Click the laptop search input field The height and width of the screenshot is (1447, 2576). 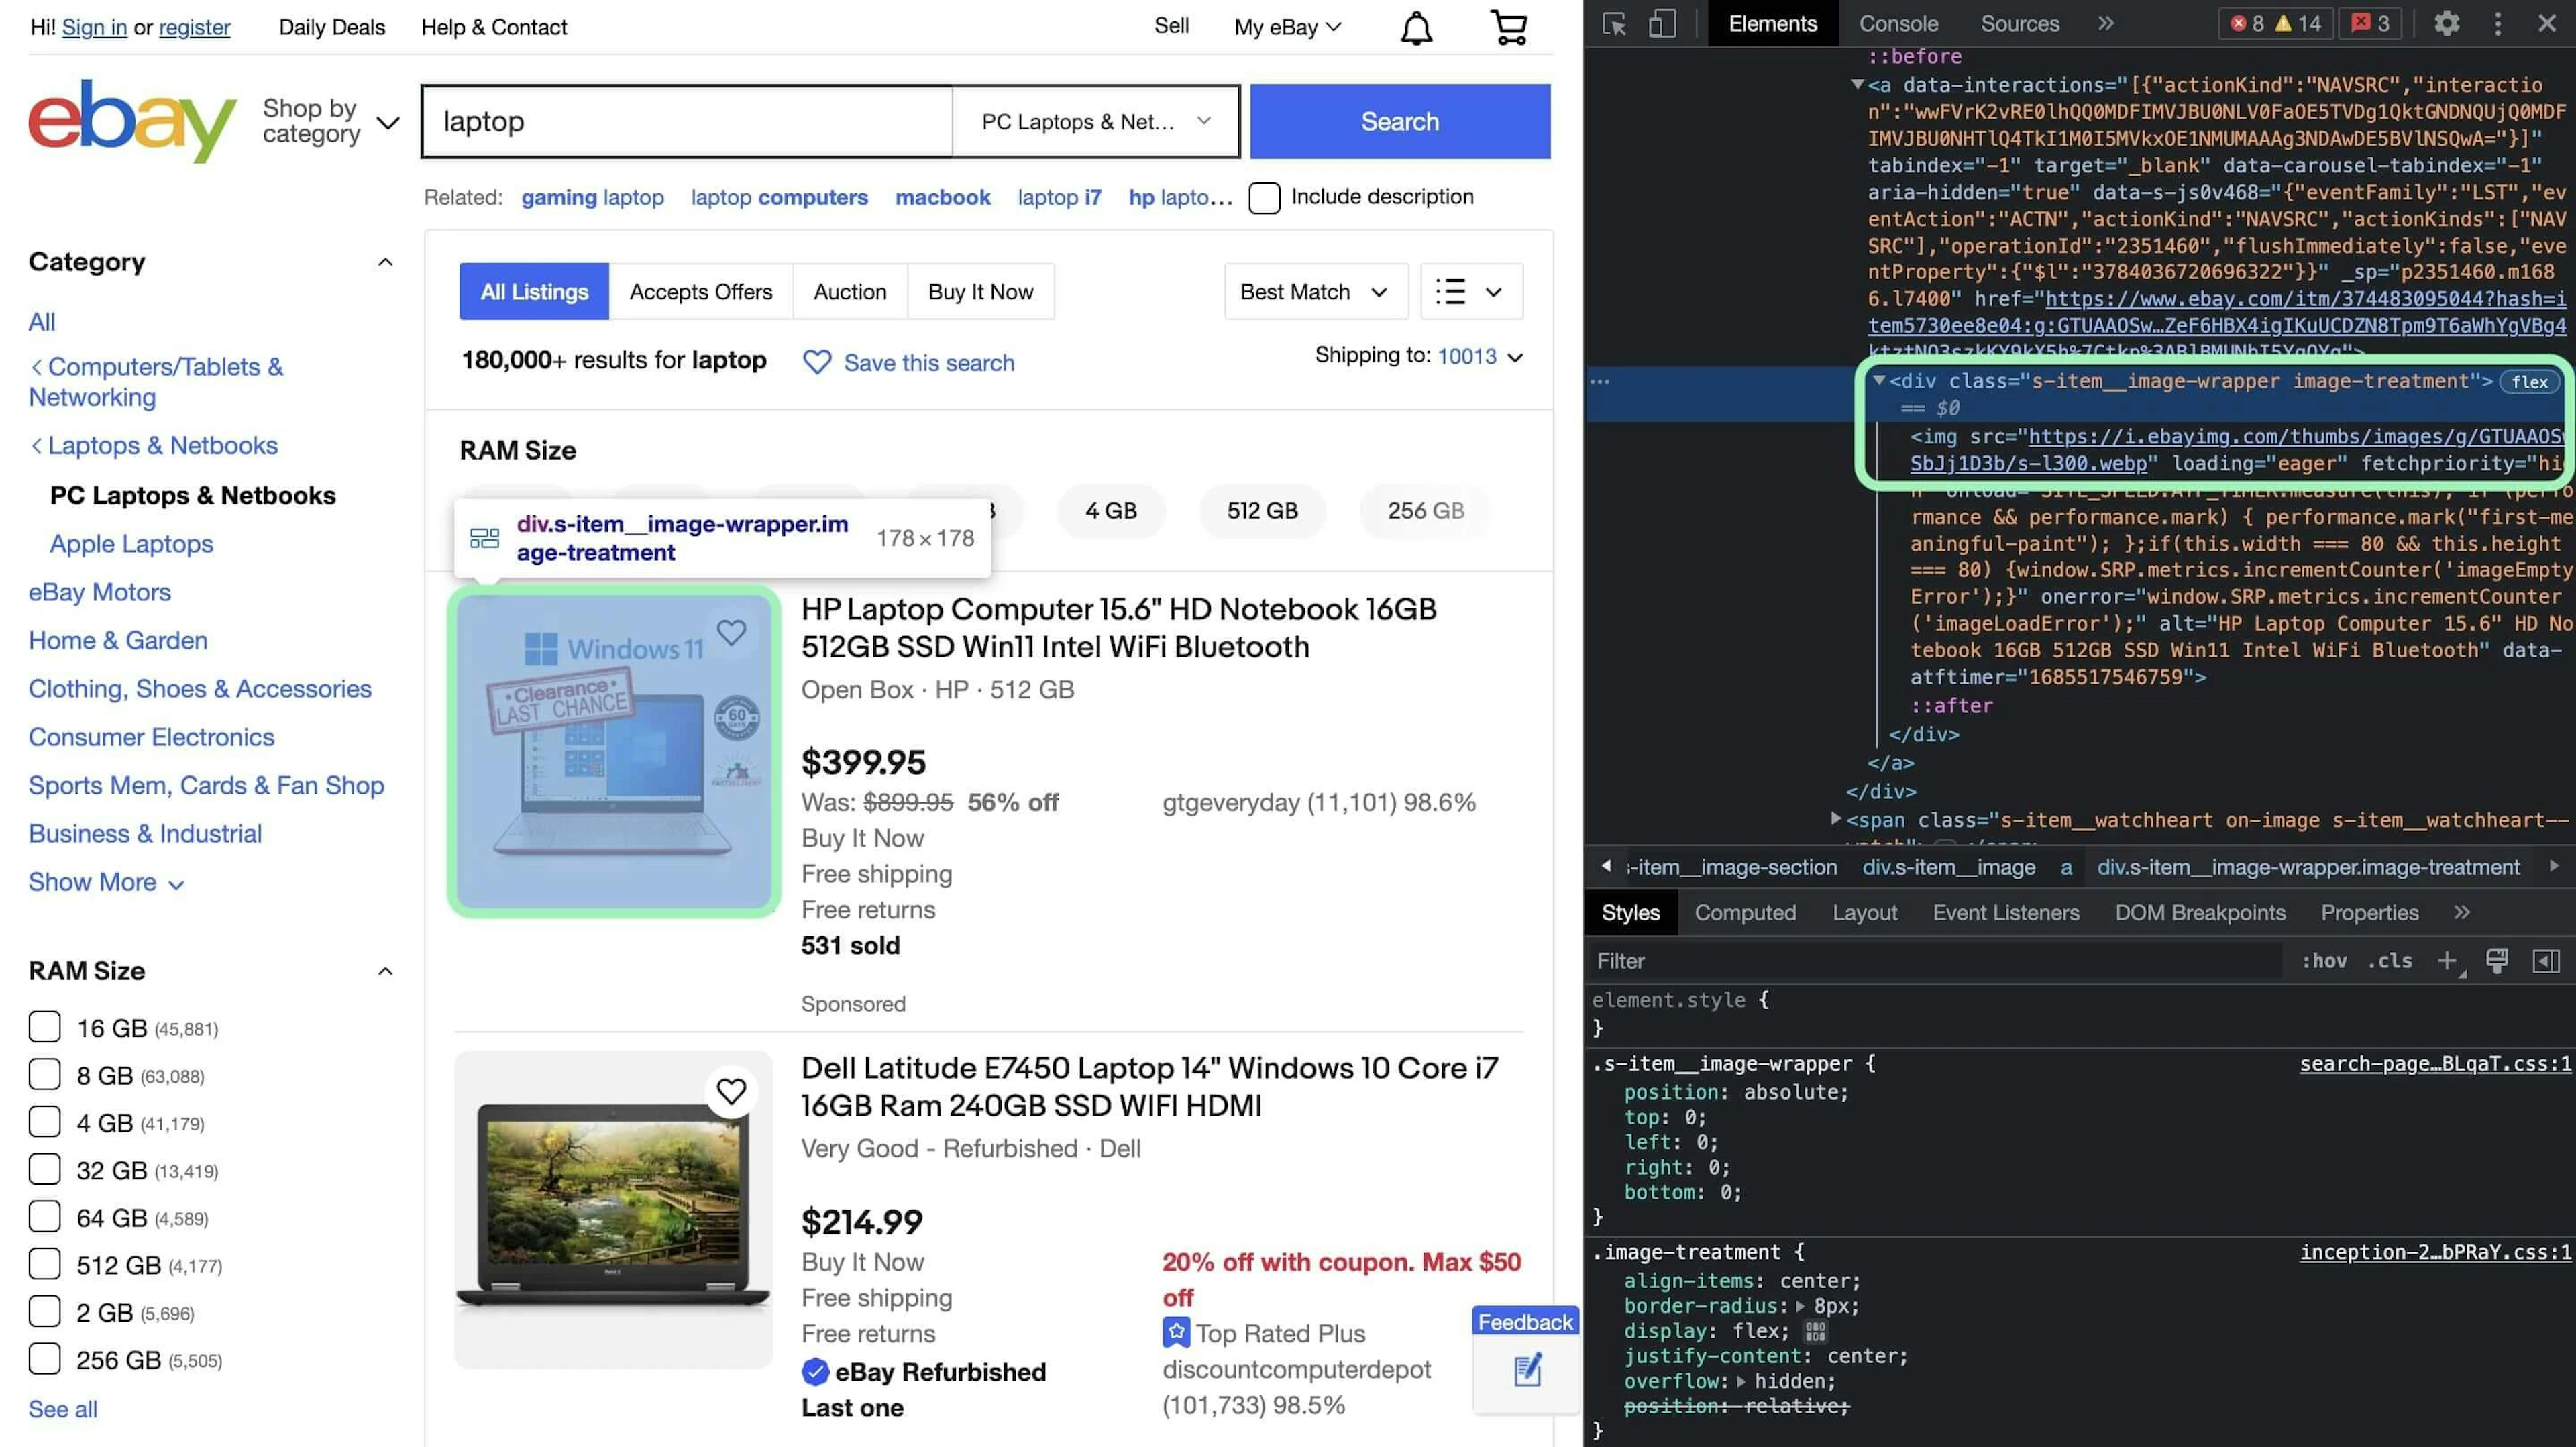686,122
